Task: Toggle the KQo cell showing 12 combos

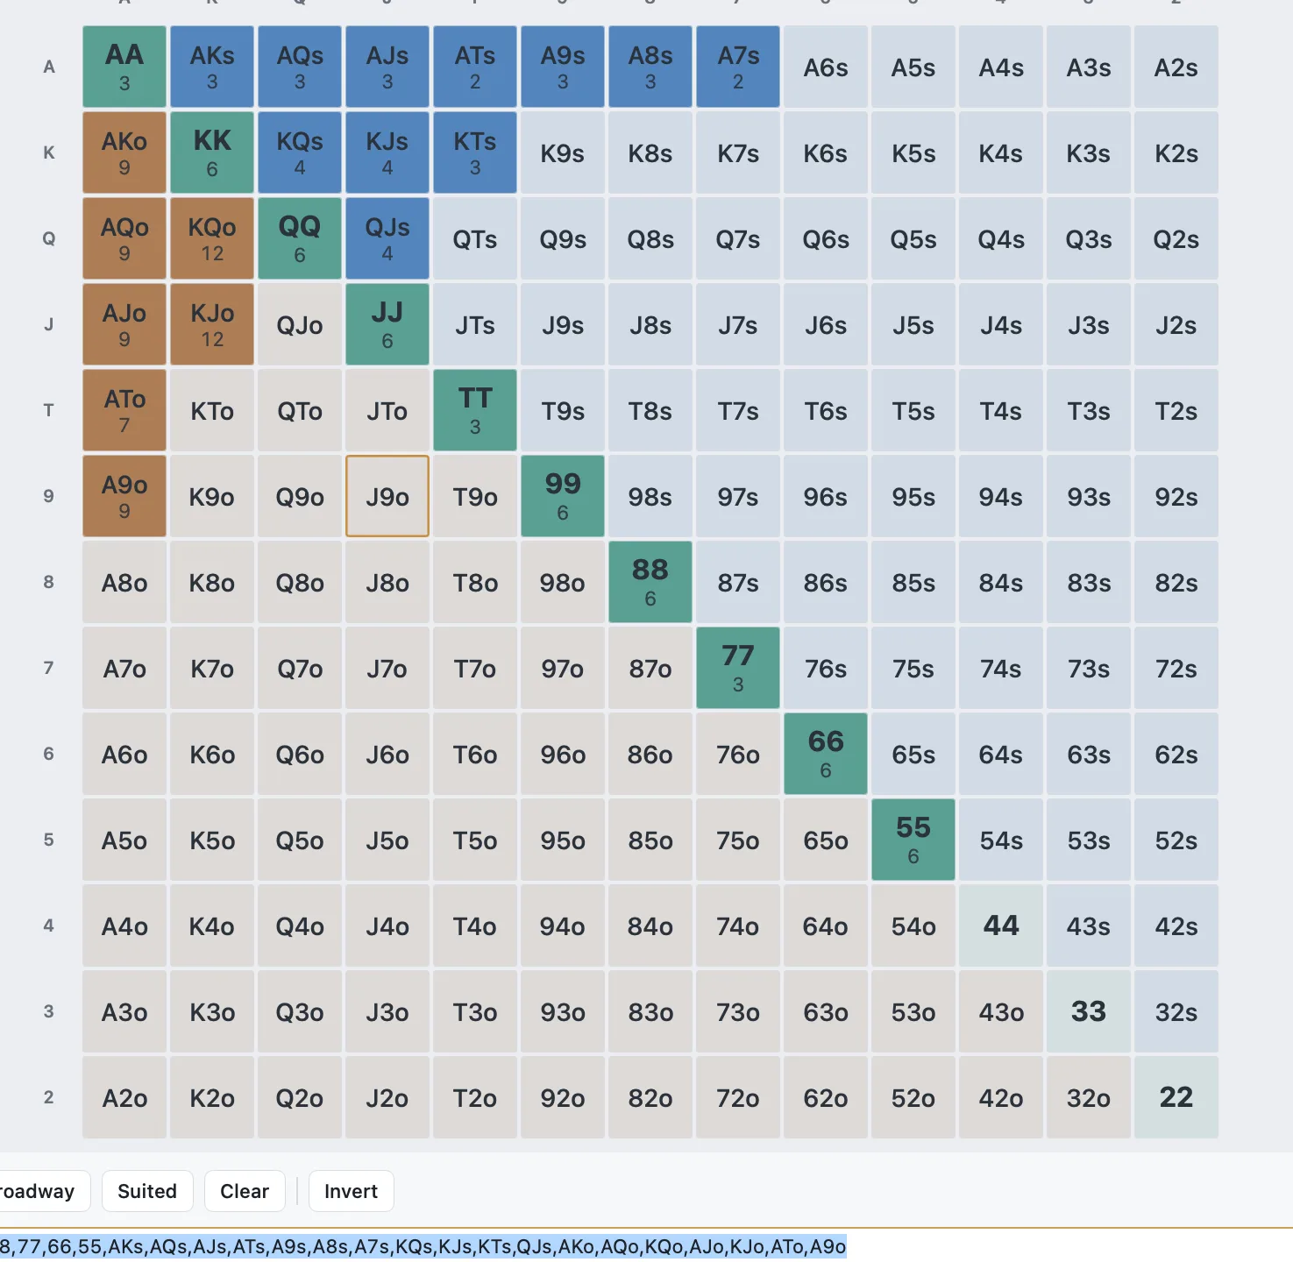Action: (212, 238)
